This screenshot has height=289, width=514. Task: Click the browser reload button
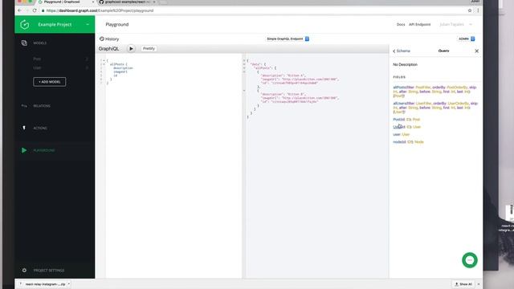(35, 10)
